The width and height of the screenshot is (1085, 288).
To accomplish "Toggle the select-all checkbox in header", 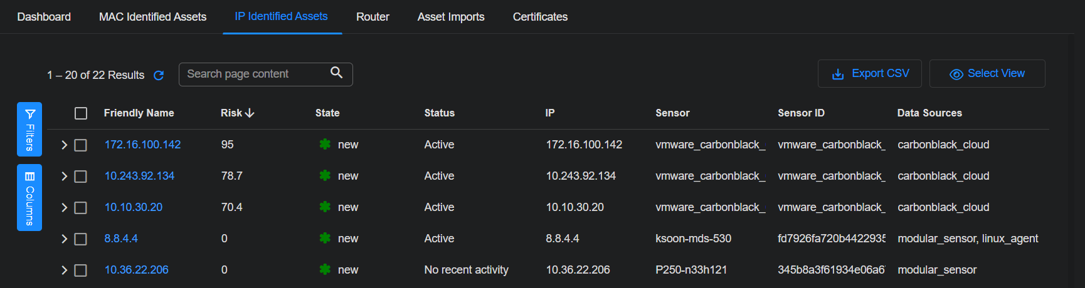I will pyautogui.click(x=81, y=113).
